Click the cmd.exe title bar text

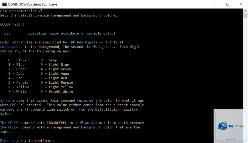33,4
